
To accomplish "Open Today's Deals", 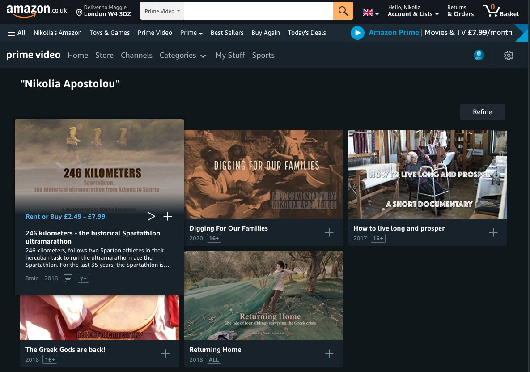I will tap(306, 33).
